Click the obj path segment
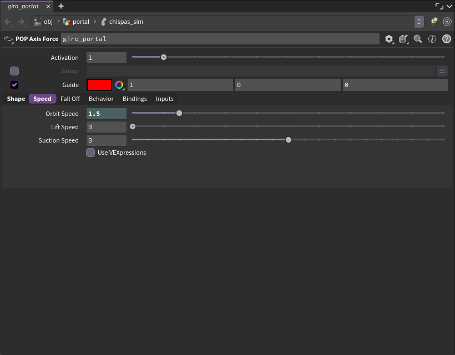The image size is (455, 355). (48, 22)
